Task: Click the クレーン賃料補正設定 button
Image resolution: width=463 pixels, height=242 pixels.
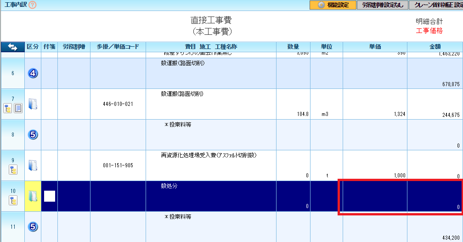Action: [436, 5]
